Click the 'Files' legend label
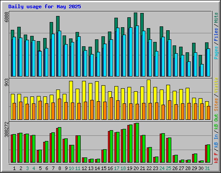The height and width of the screenshot is (173, 221). tap(216, 35)
